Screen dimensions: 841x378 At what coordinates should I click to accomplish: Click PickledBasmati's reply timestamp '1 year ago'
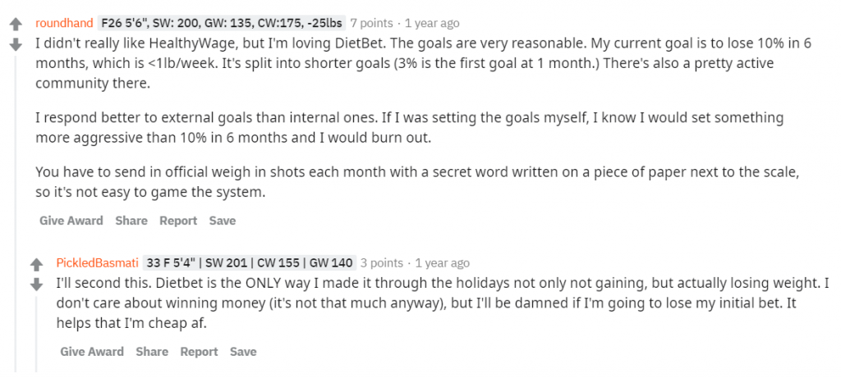click(x=443, y=263)
